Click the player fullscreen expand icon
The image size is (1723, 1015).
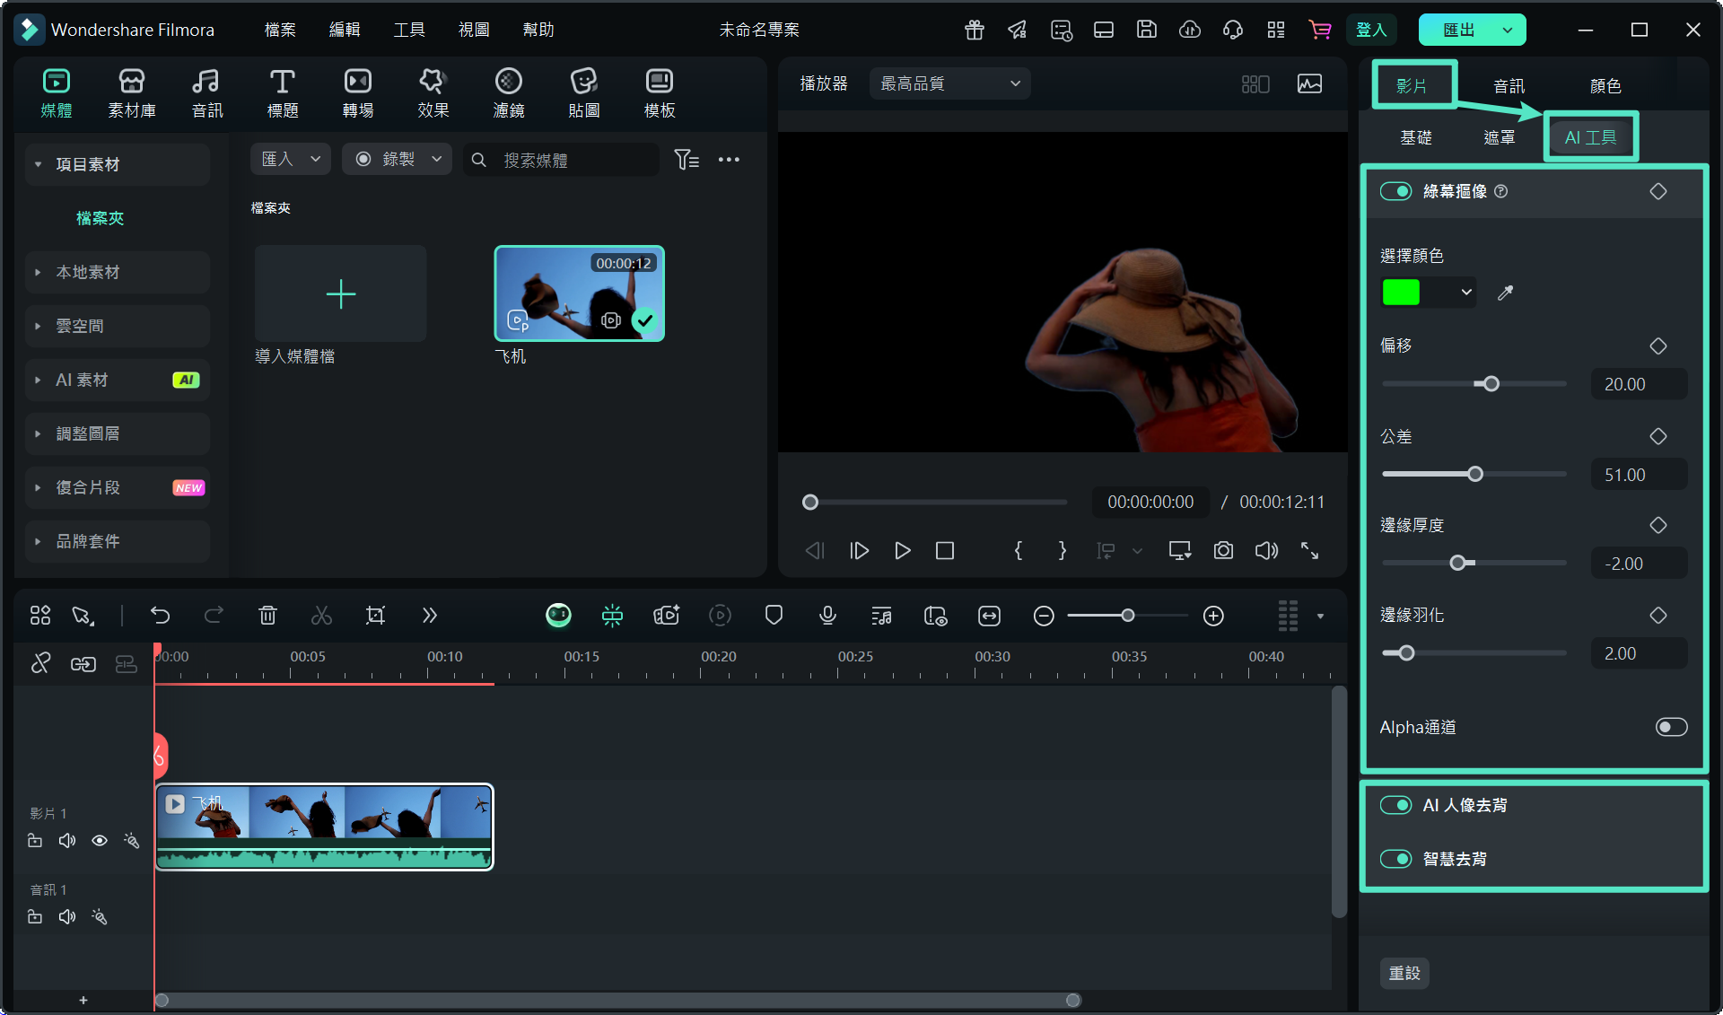(1309, 550)
